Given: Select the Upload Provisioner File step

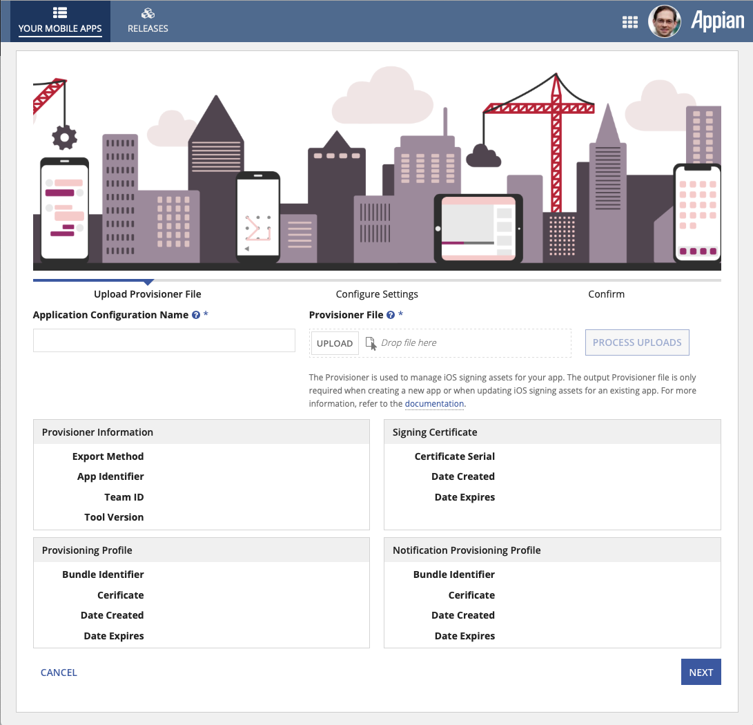Looking at the screenshot, I should point(148,294).
